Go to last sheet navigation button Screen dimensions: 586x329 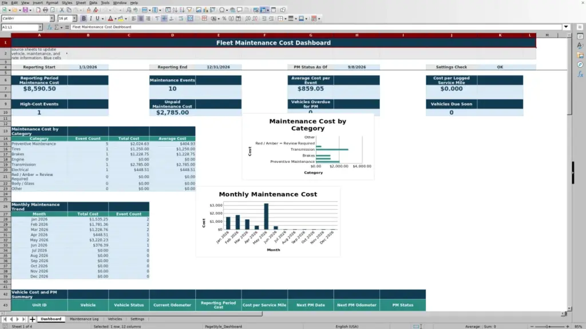point(23,319)
